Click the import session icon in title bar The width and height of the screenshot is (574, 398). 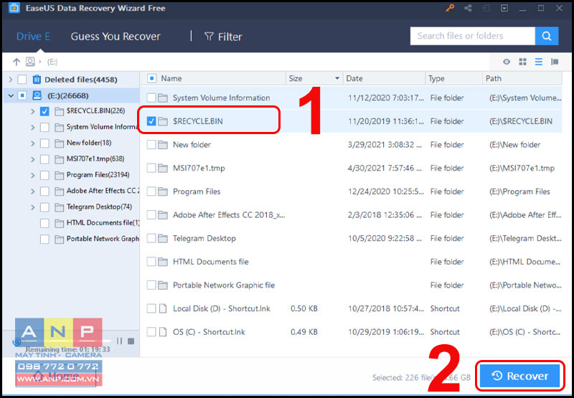(486, 8)
